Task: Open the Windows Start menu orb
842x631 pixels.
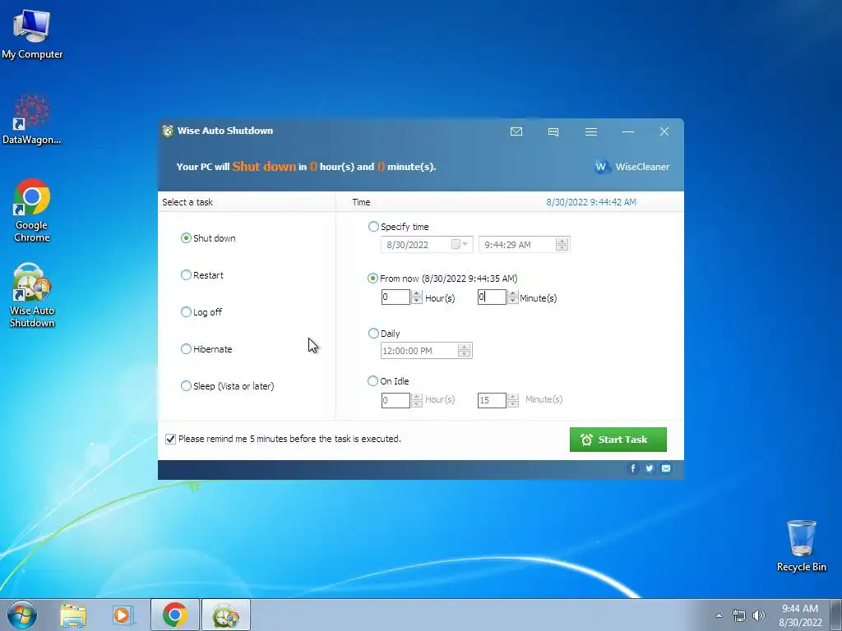Action: [x=22, y=615]
